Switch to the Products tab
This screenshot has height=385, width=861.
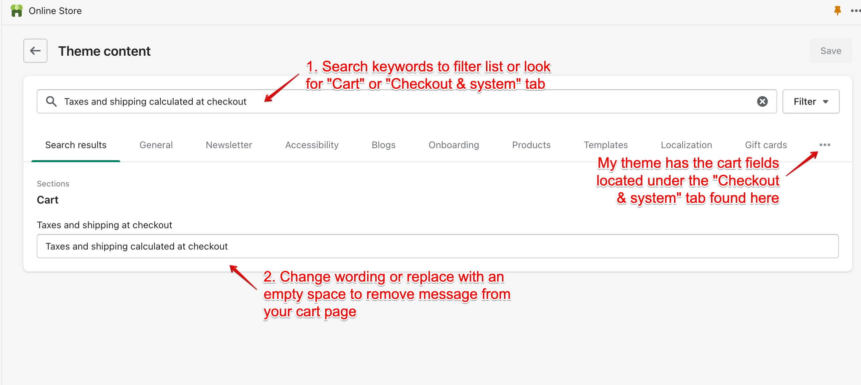pos(531,145)
